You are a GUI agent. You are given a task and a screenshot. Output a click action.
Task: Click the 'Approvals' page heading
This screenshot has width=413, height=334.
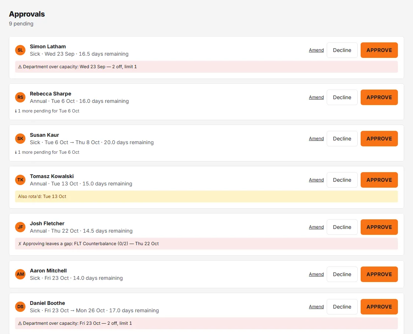click(x=27, y=14)
